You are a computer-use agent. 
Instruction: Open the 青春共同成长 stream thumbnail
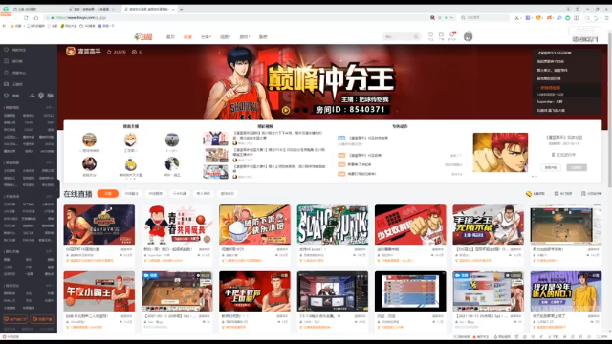[177, 226]
